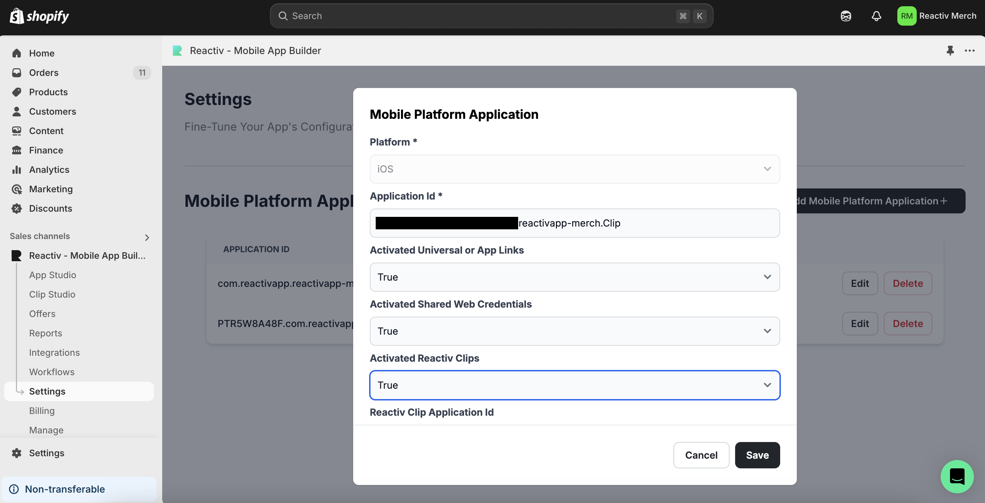
Task: Open Clip Studio in Reactiv submenu
Action: (x=52, y=294)
